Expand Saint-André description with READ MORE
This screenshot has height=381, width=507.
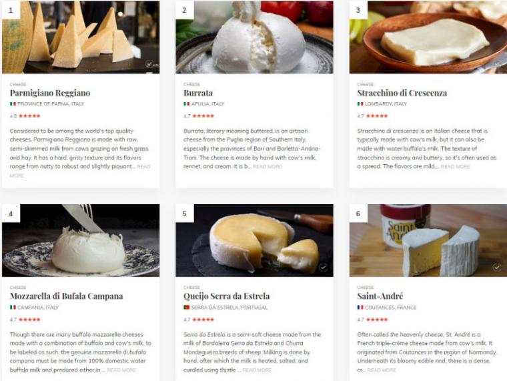382,370
